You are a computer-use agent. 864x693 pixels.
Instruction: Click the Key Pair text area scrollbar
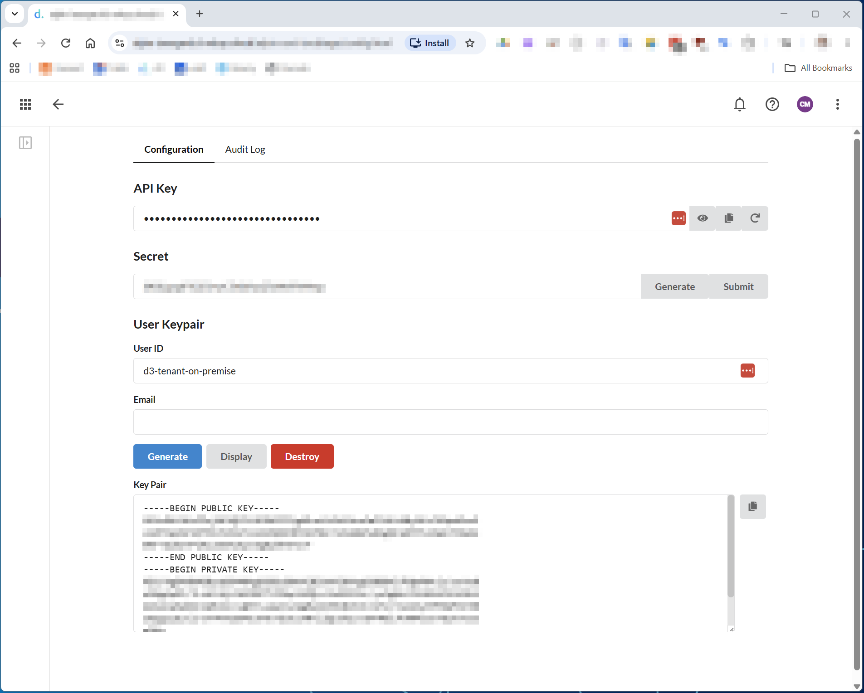[731, 546]
